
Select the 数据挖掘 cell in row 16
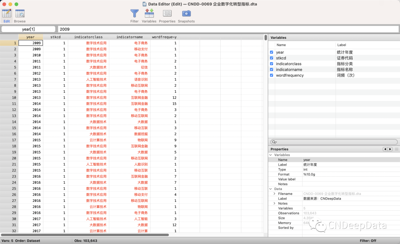[130, 134]
